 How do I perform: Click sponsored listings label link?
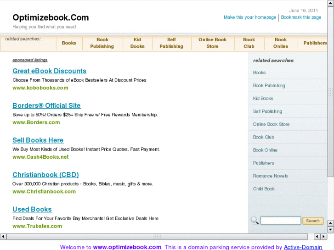click(x=30, y=60)
